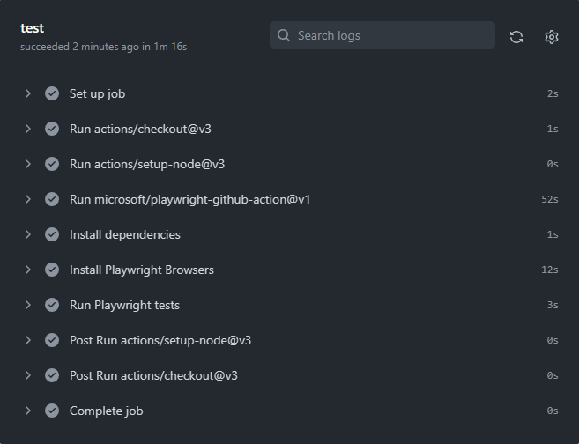
Task: Open the log settings gear icon
Action: (552, 37)
